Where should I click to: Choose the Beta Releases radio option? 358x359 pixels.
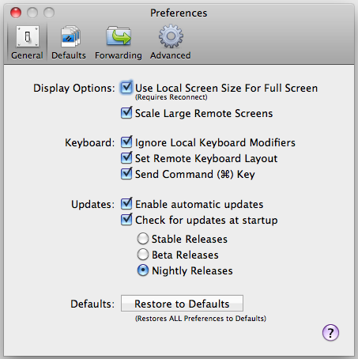tap(143, 255)
